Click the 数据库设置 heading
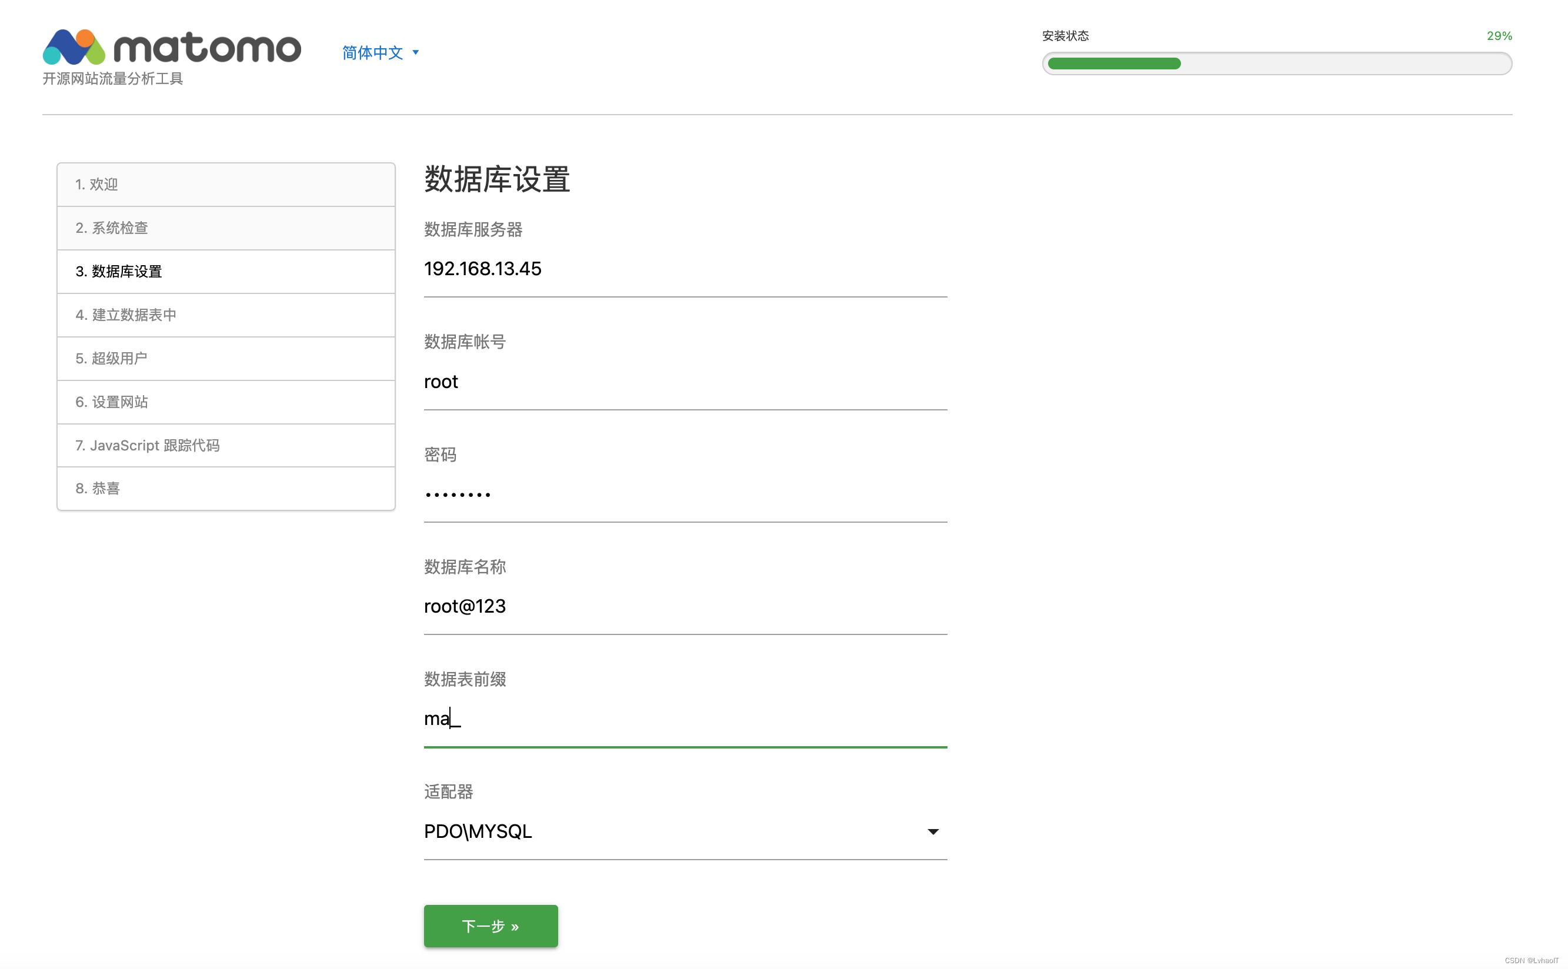This screenshot has width=1568, height=969. click(x=497, y=179)
